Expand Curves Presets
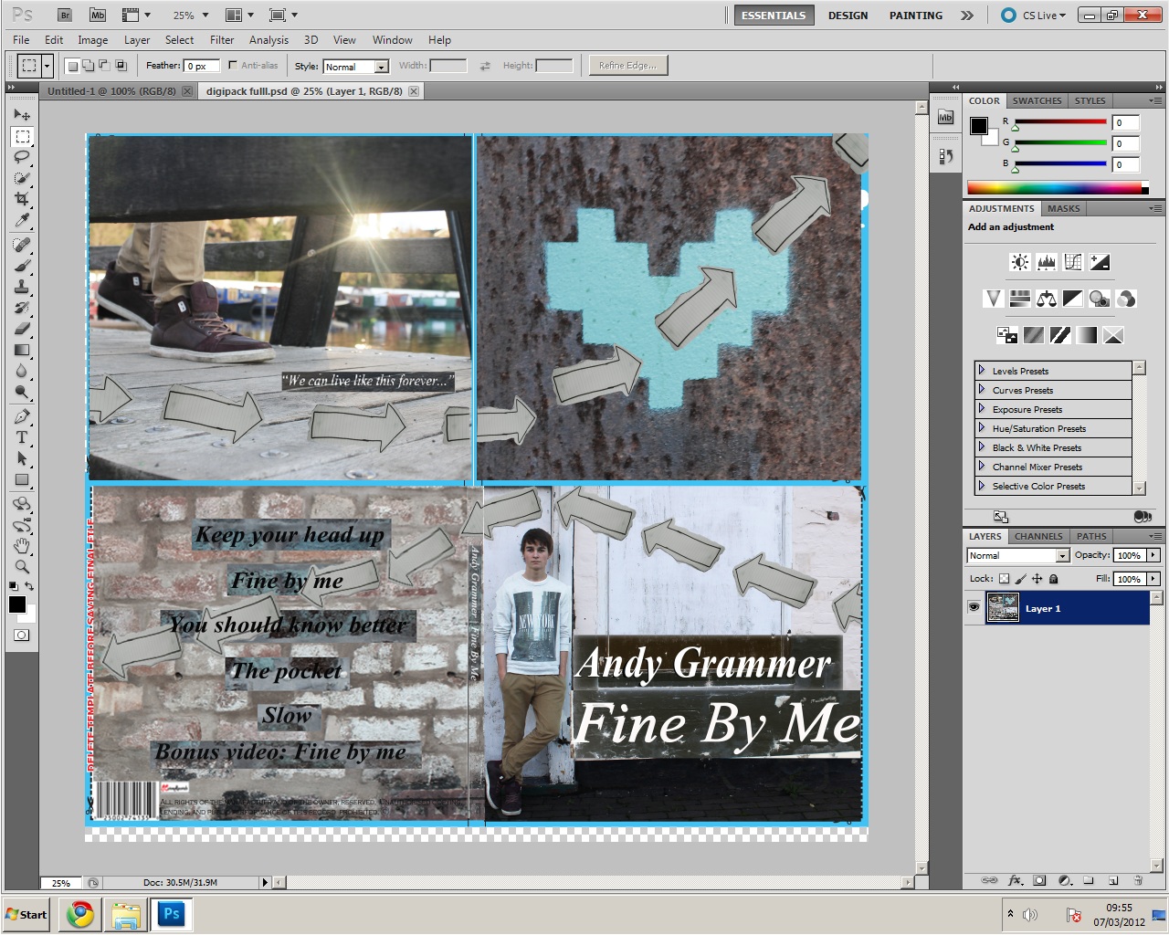 click(x=982, y=390)
